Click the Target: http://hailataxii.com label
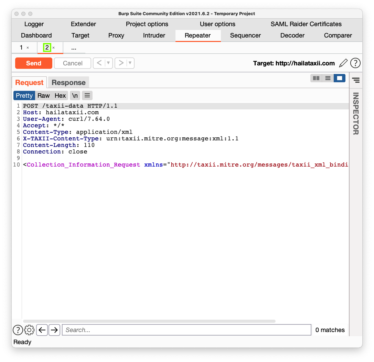Screen dimensions: 374x362 tap(294, 63)
